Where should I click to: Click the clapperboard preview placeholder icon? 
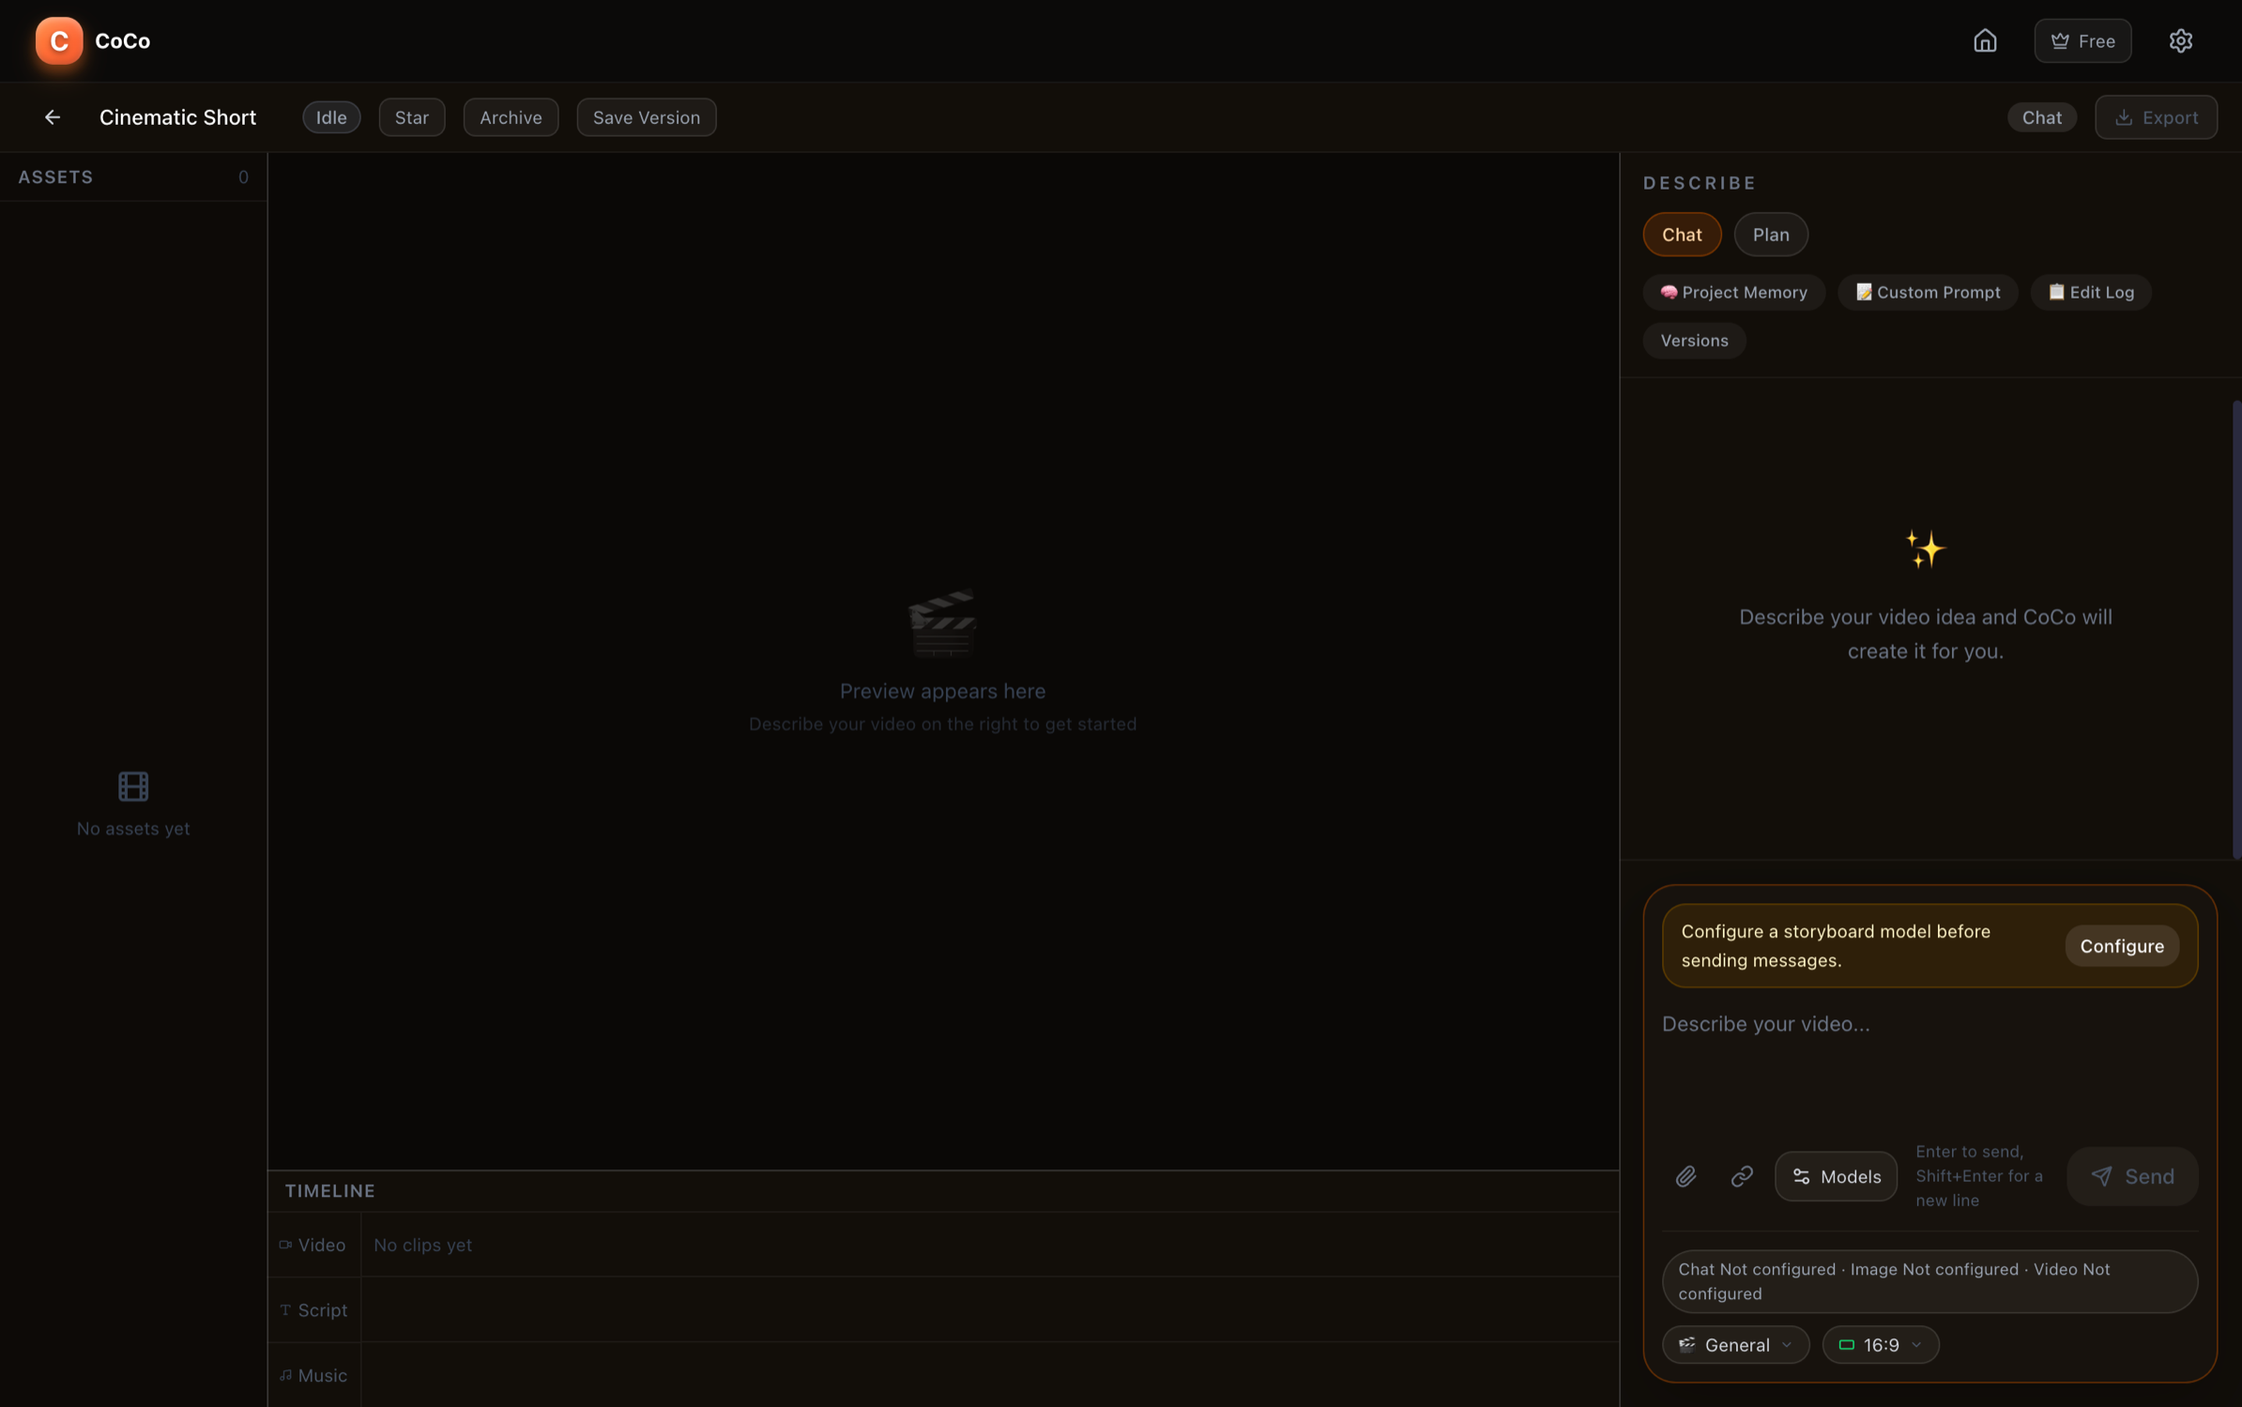[x=942, y=623]
